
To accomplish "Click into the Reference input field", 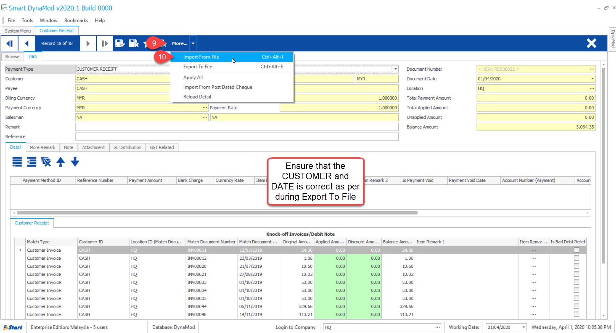I will (x=237, y=136).
